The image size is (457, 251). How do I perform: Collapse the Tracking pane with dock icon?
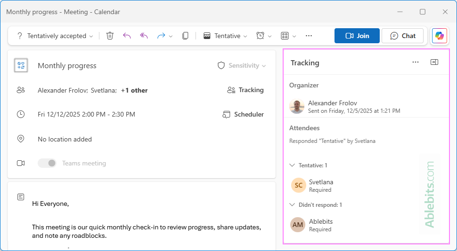[x=434, y=62]
